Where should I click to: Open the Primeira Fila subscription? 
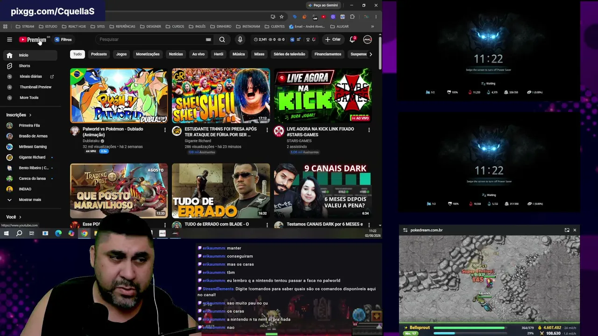[x=30, y=126]
